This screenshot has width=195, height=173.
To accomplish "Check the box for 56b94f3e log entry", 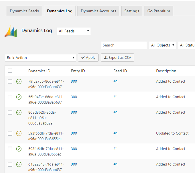I will coord(10,97).
